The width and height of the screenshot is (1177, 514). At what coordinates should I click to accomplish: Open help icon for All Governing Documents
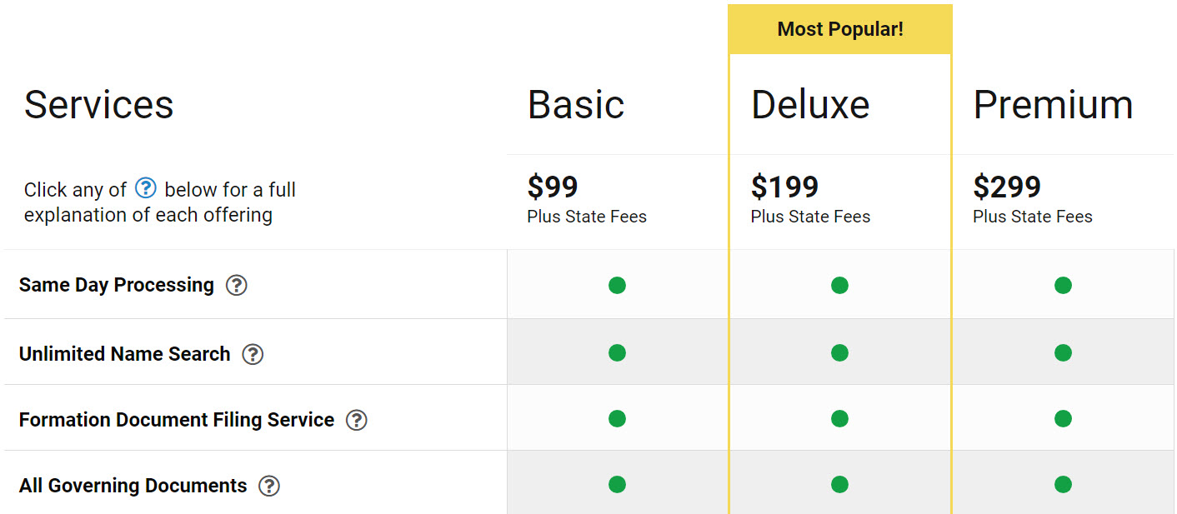click(269, 486)
